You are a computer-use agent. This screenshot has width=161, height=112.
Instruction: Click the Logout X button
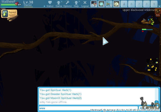(85, 4)
